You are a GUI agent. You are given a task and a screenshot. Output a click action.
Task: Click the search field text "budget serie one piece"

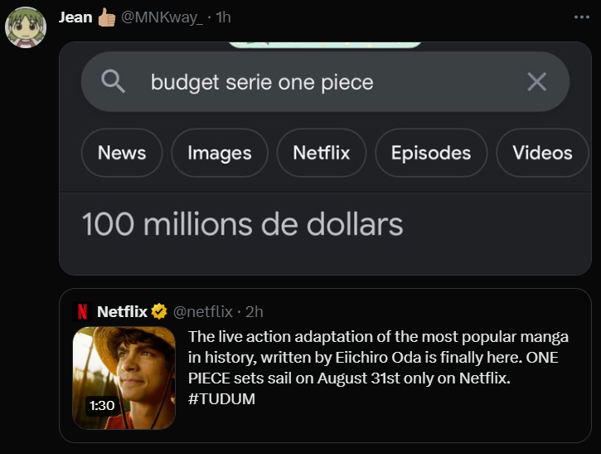tap(262, 81)
